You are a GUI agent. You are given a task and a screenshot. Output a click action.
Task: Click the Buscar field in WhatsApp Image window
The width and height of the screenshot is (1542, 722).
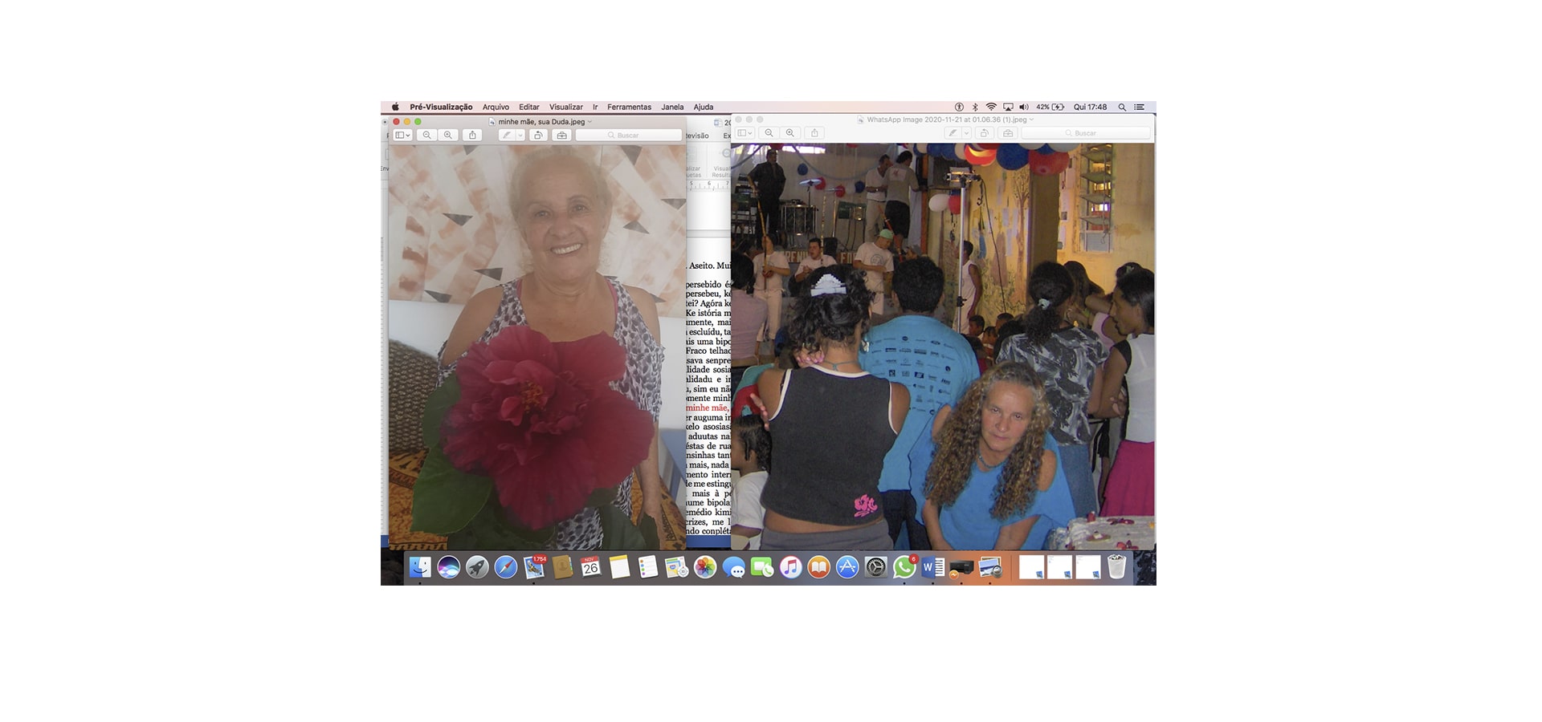click(x=1086, y=133)
